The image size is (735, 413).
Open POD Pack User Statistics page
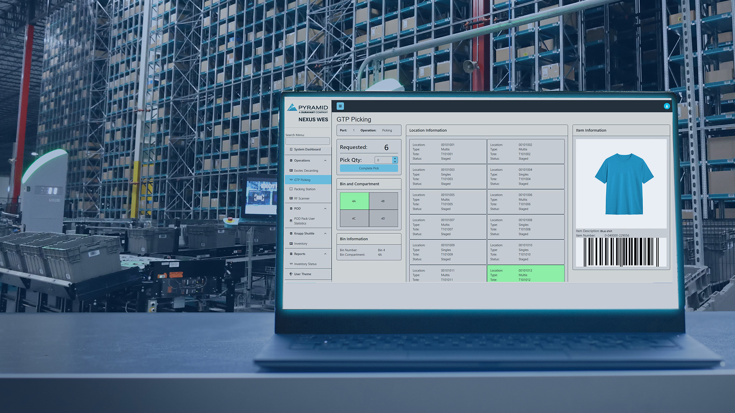(x=308, y=221)
